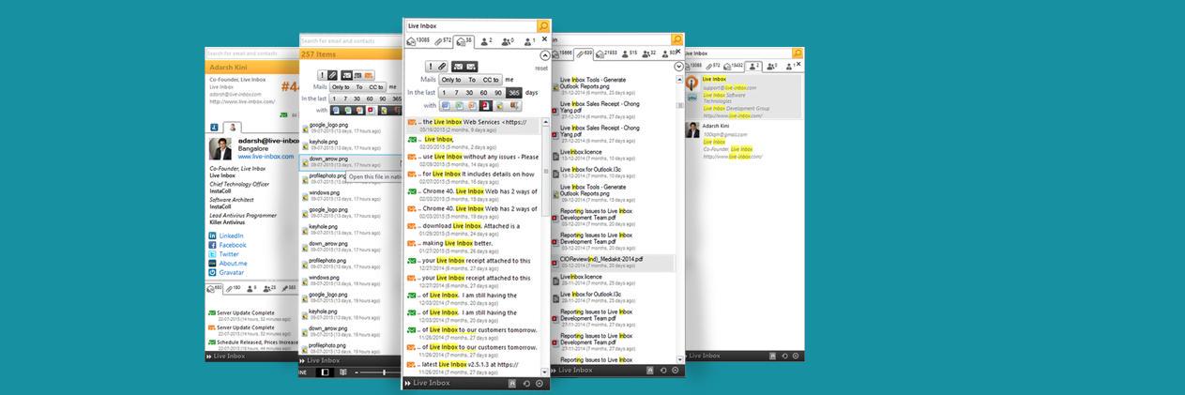Expand filters with round down-arrow in fourth window

[x=678, y=67]
